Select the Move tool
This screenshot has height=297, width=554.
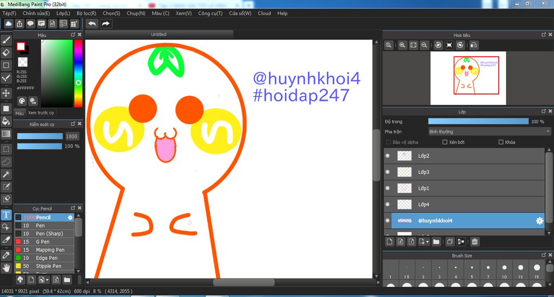click(x=6, y=93)
